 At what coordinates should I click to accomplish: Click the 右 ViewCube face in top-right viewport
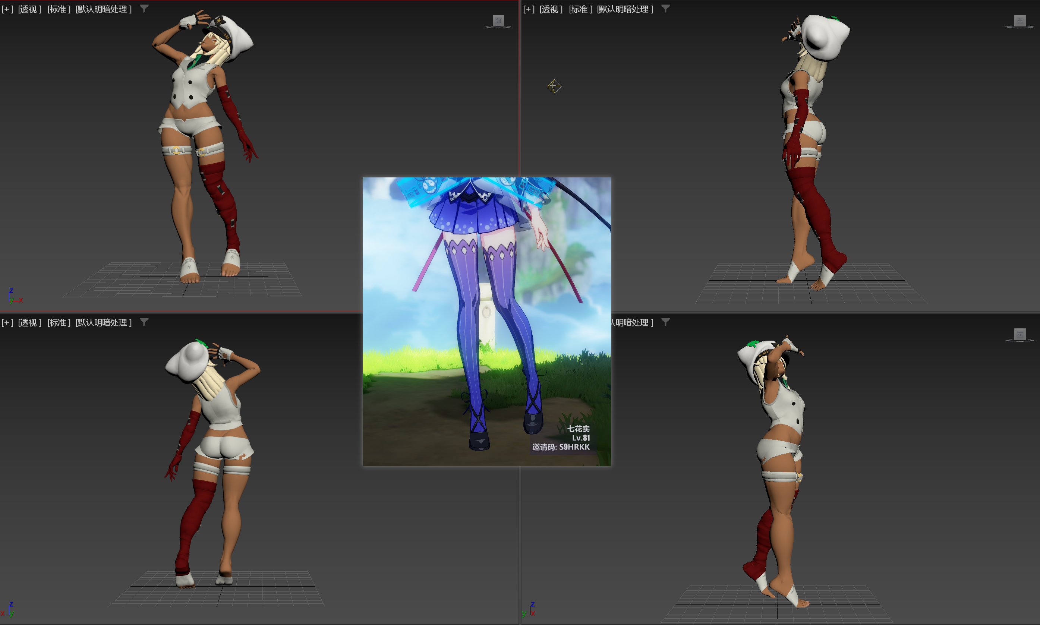click(x=1020, y=20)
